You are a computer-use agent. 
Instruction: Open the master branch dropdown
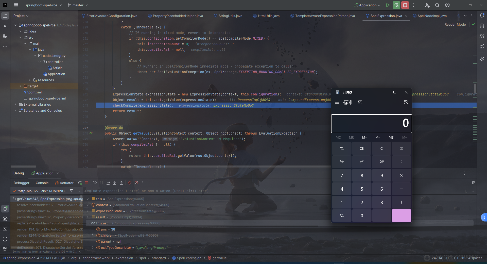(x=78, y=5)
